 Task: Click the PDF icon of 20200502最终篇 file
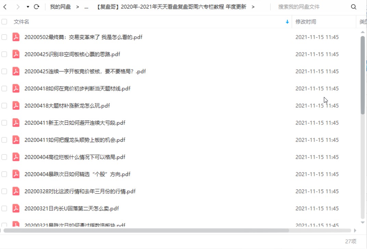point(16,37)
